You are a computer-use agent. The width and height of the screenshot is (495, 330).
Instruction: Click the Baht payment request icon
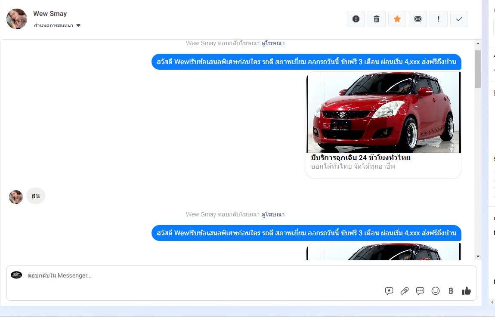coord(451,291)
